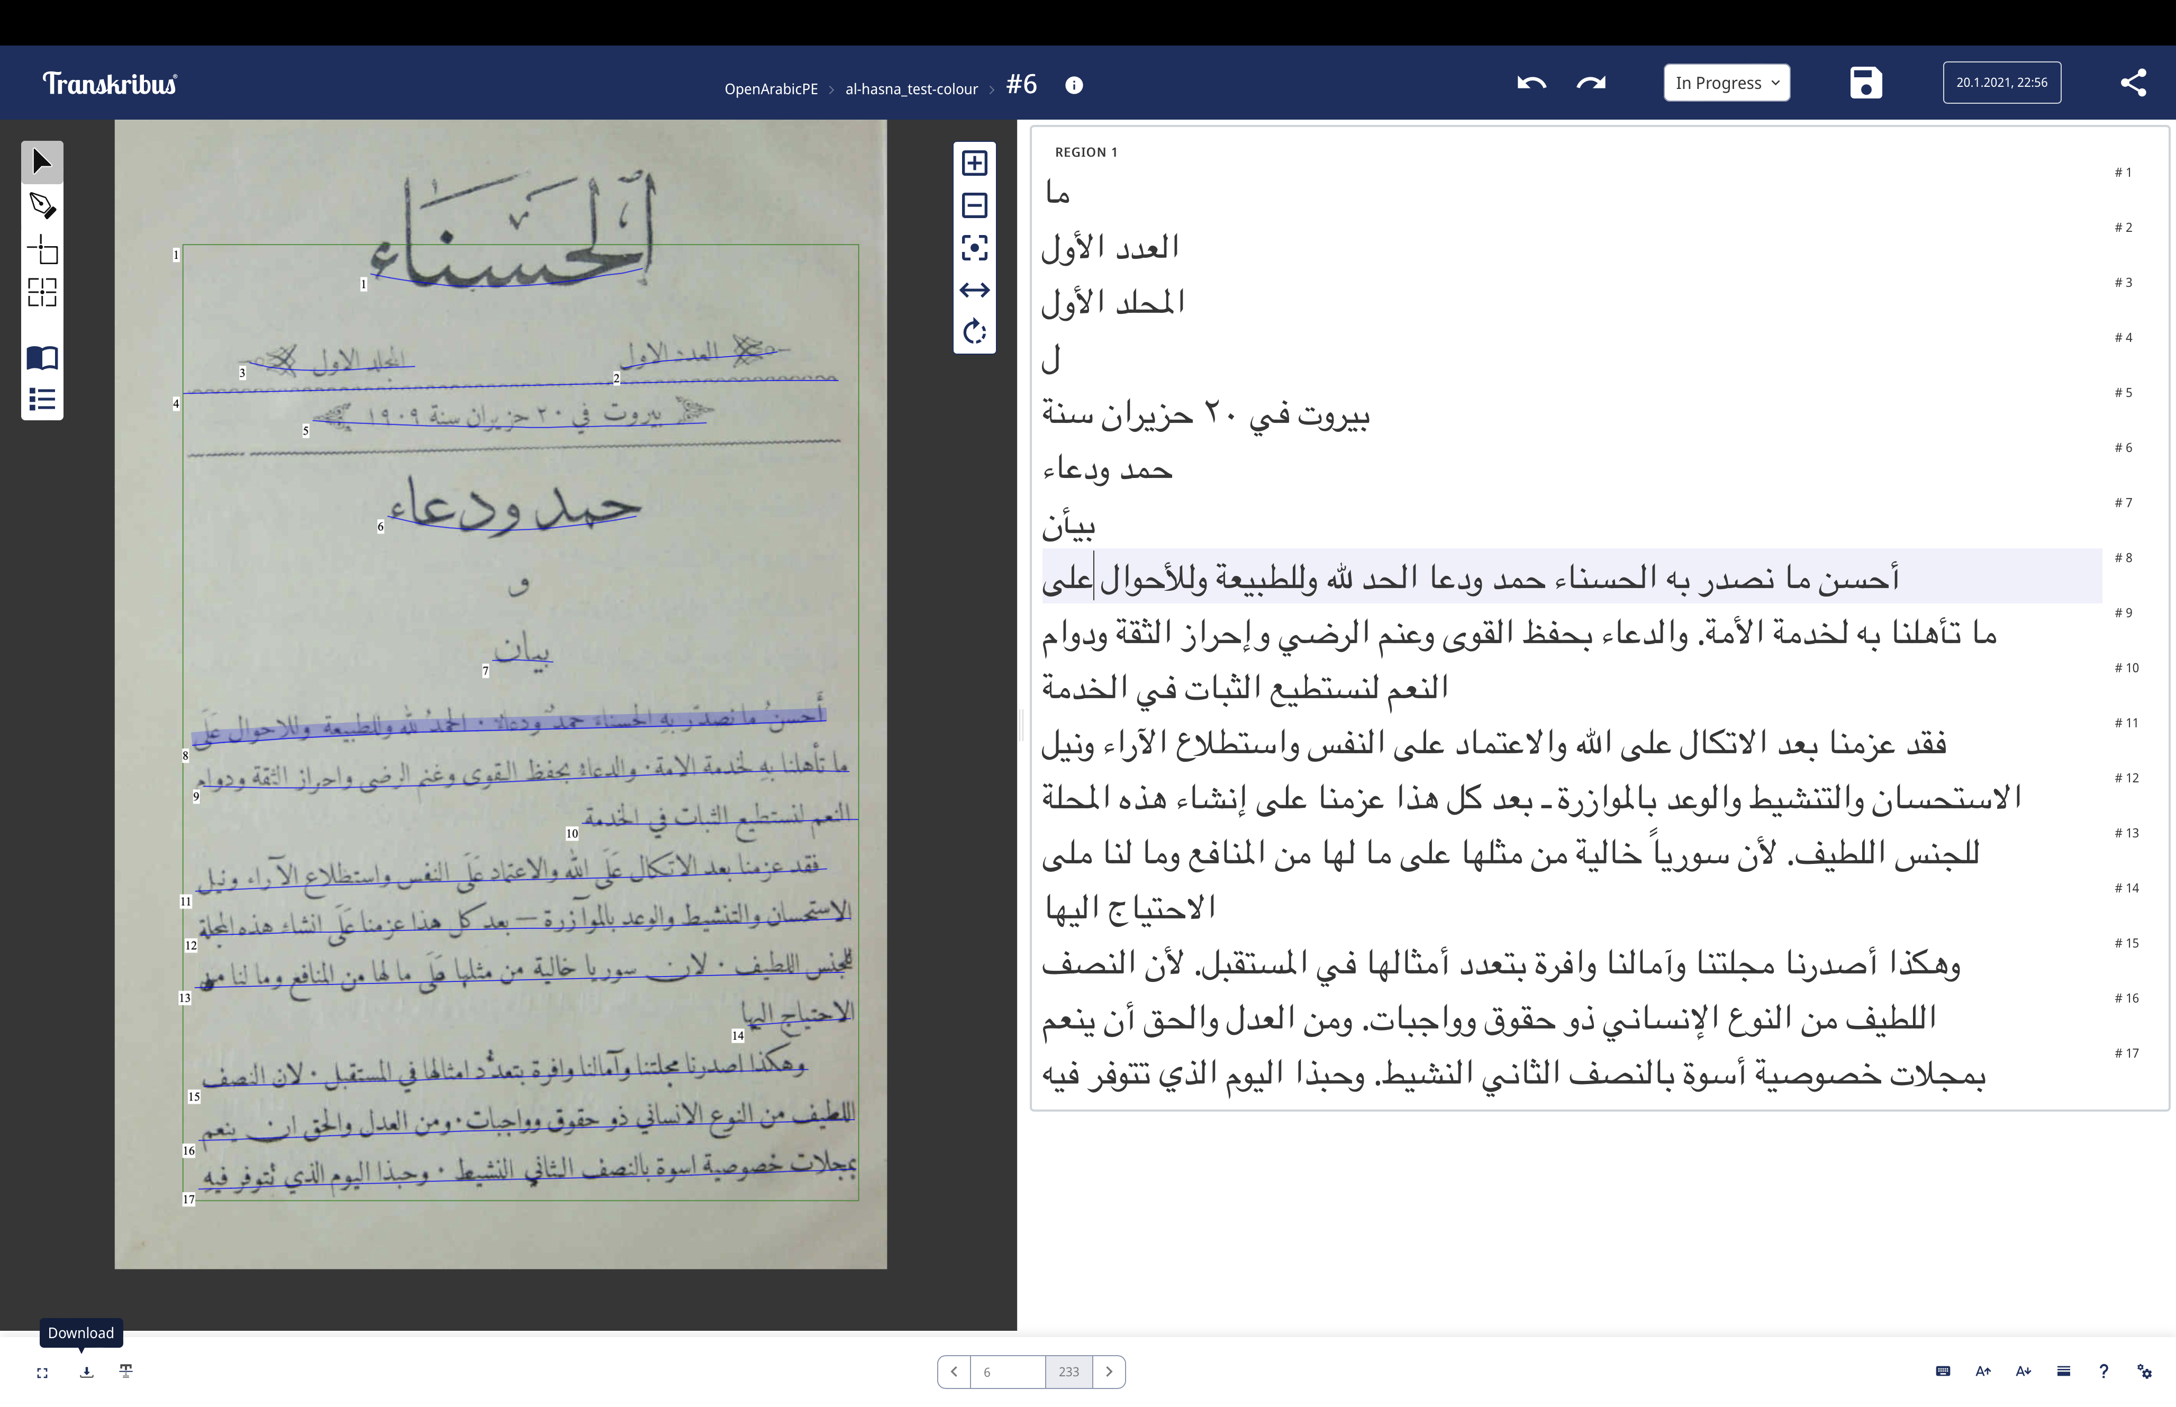Screen dimensions: 2176x1407
Task: Open the layout list panel
Action: pos(41,400)
